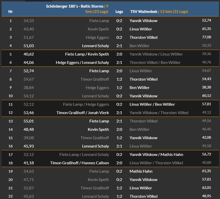
Task: Click average 54,63 in match 19
Action: pyautogui.click(x=29, y=171)
